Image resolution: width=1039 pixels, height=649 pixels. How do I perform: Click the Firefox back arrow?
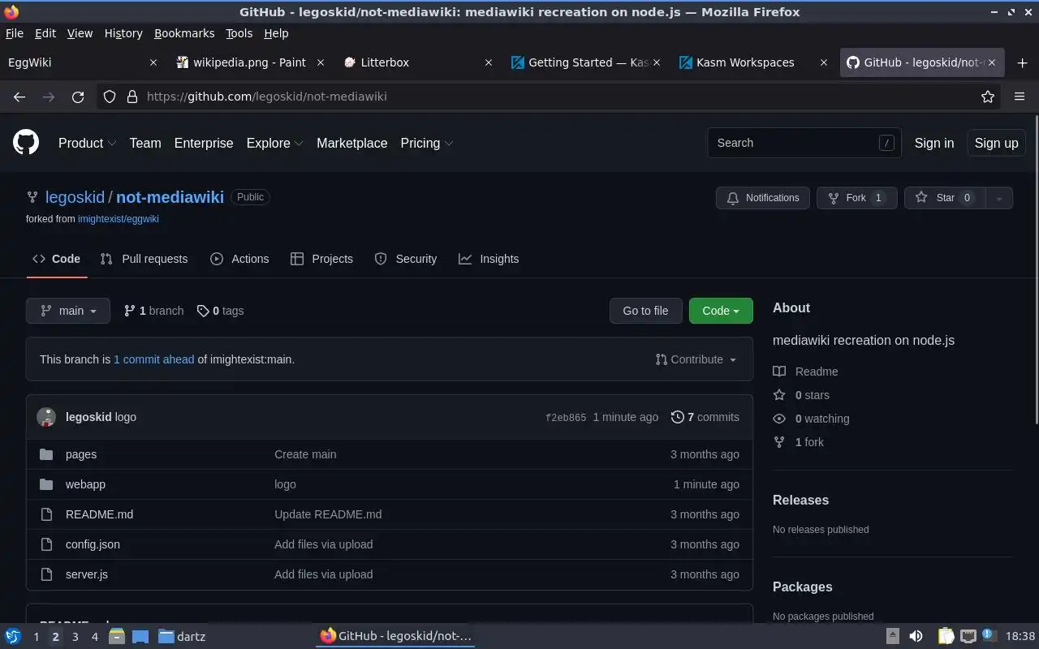tap(19, 97)
